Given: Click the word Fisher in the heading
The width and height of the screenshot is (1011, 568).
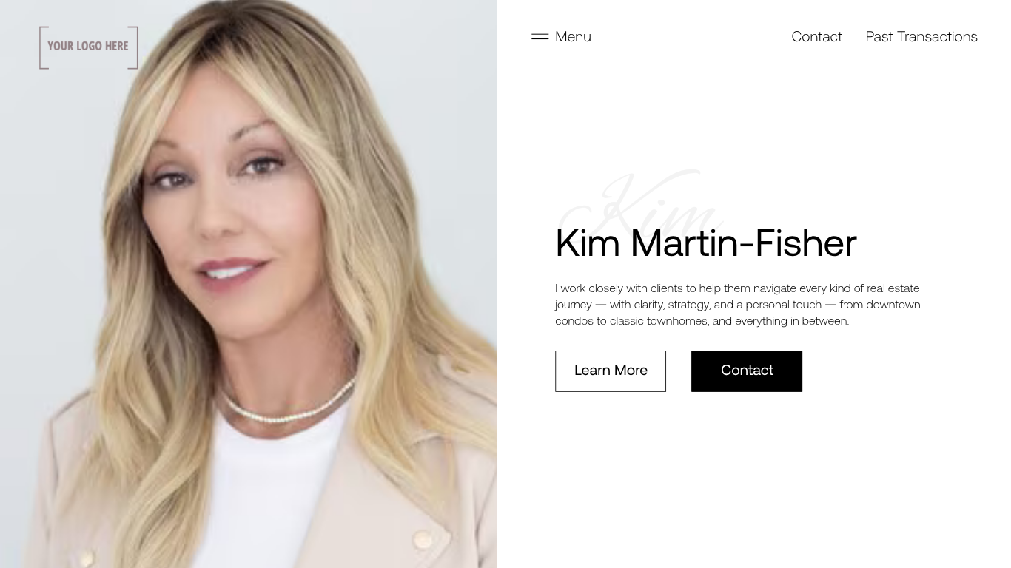Looking at the screenshot, I should pos(806,243).
